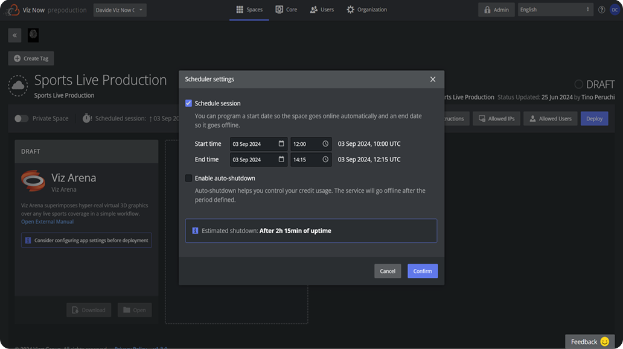Click the Sports Live Production heading

click(101, 80)
